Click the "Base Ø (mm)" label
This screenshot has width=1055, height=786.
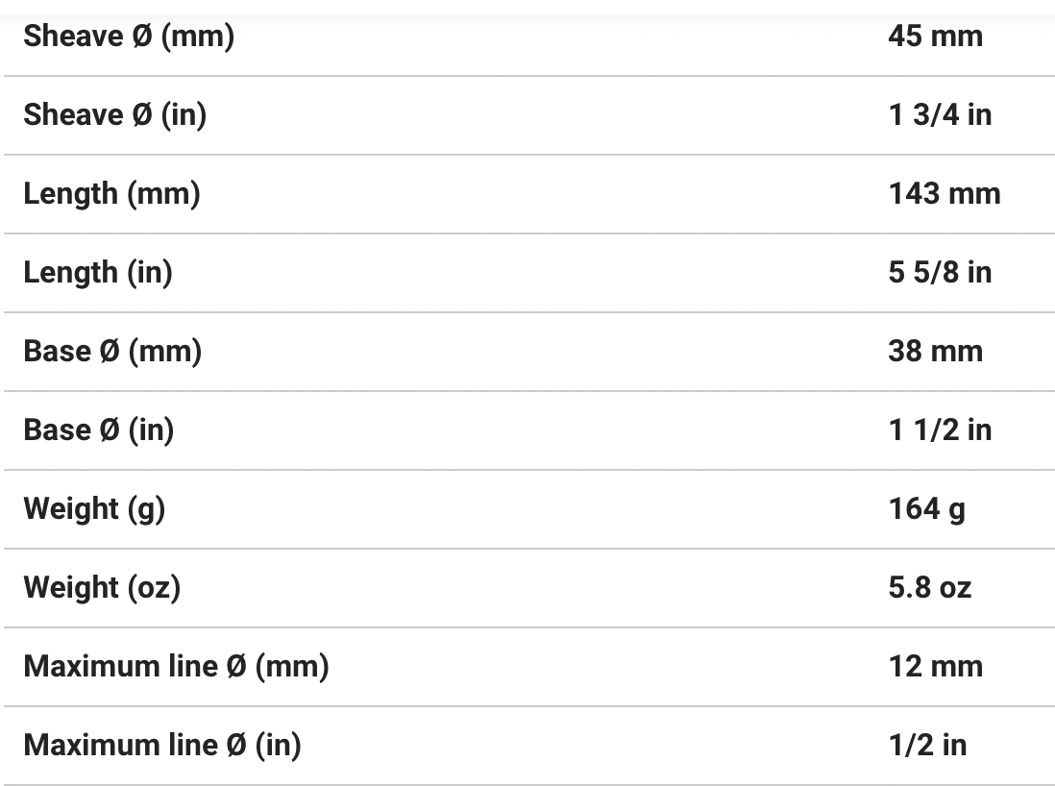pos(112,352)
